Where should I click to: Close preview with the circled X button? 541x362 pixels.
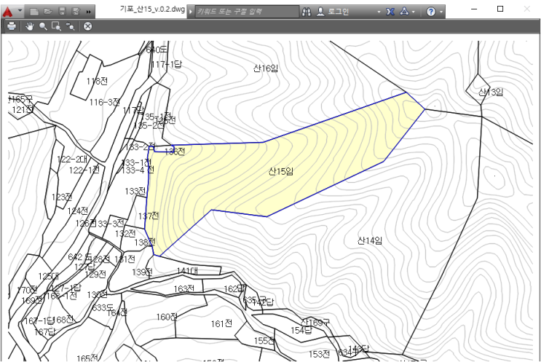(87, 26)
